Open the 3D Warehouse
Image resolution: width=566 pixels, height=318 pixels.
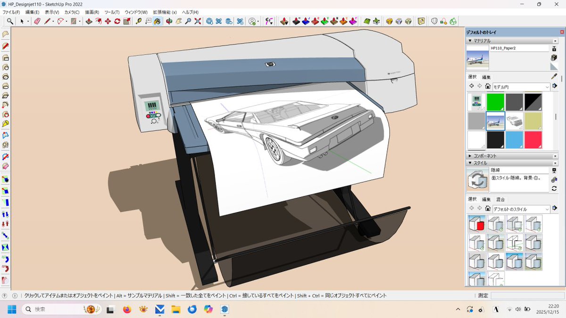point(209,21)
